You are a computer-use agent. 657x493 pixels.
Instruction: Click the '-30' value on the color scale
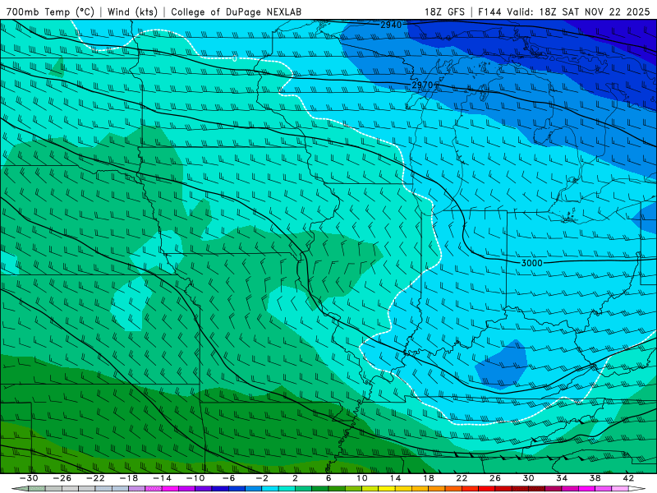click(x=29, y=478)
